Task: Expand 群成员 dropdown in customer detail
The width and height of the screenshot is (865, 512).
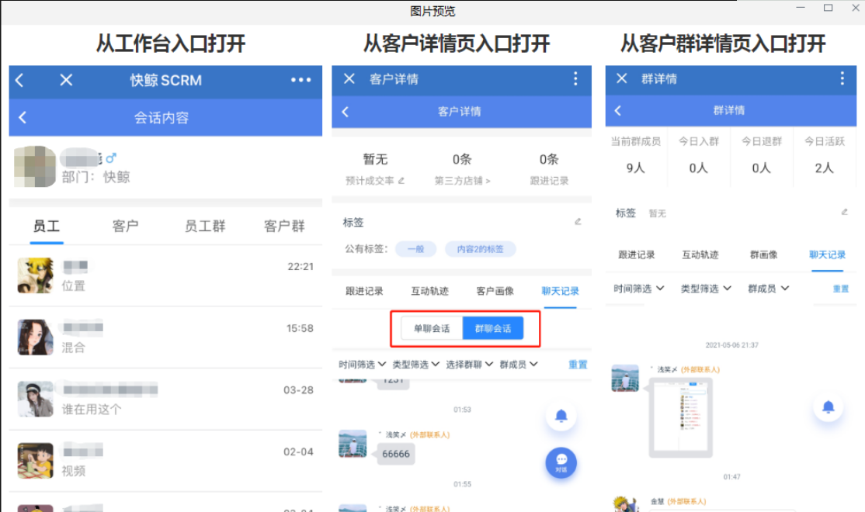Action: coord(519,365)
